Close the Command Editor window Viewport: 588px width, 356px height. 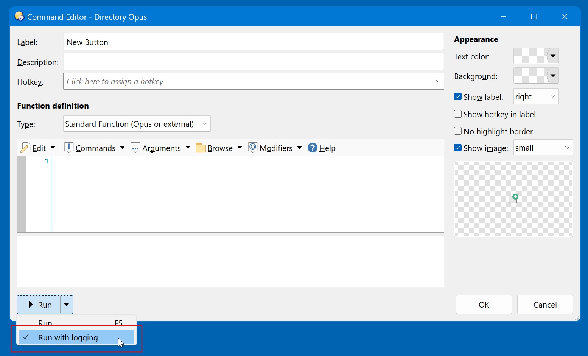point(565,16)
